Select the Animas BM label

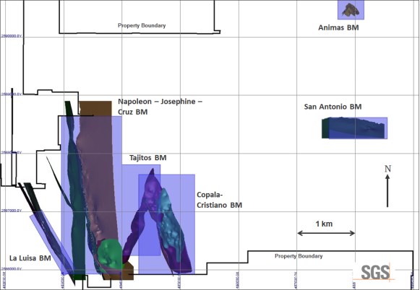pos(338,27)
